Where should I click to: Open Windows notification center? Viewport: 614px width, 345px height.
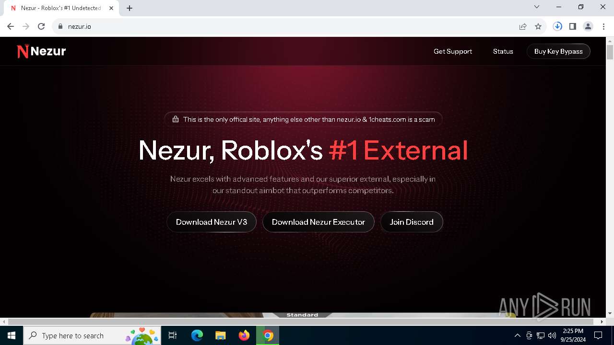point(599,335)
